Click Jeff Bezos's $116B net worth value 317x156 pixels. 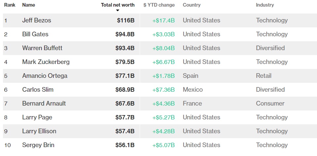126,20
